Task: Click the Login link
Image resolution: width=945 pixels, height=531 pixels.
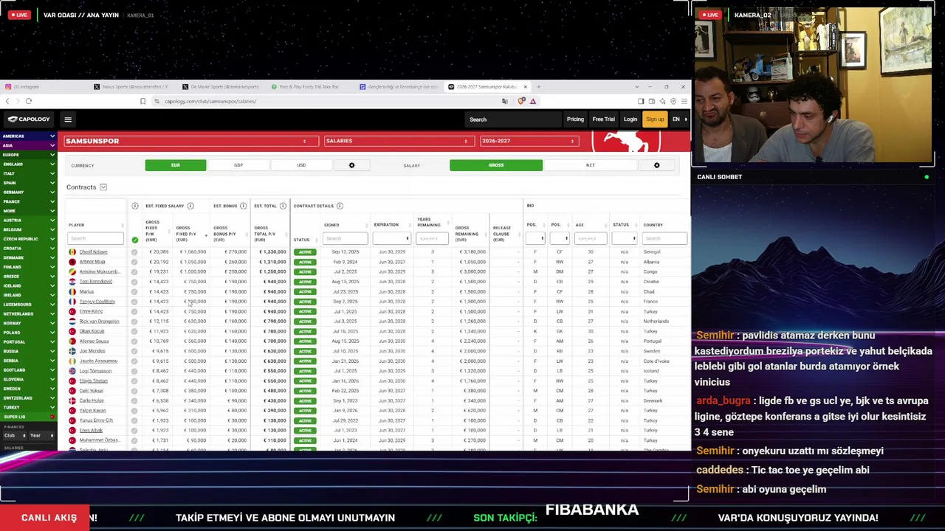Action: click(x=630, y=119)
